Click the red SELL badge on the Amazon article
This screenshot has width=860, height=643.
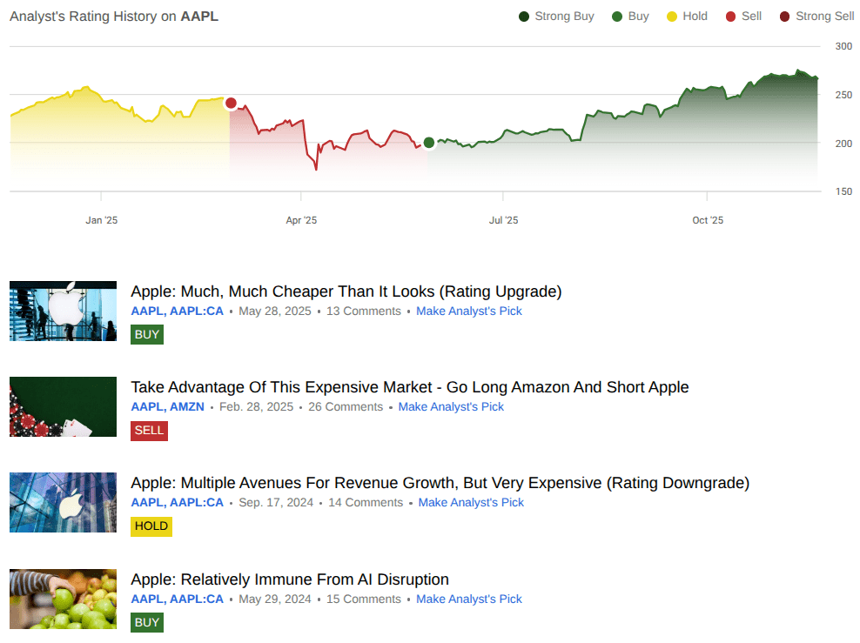149,430
